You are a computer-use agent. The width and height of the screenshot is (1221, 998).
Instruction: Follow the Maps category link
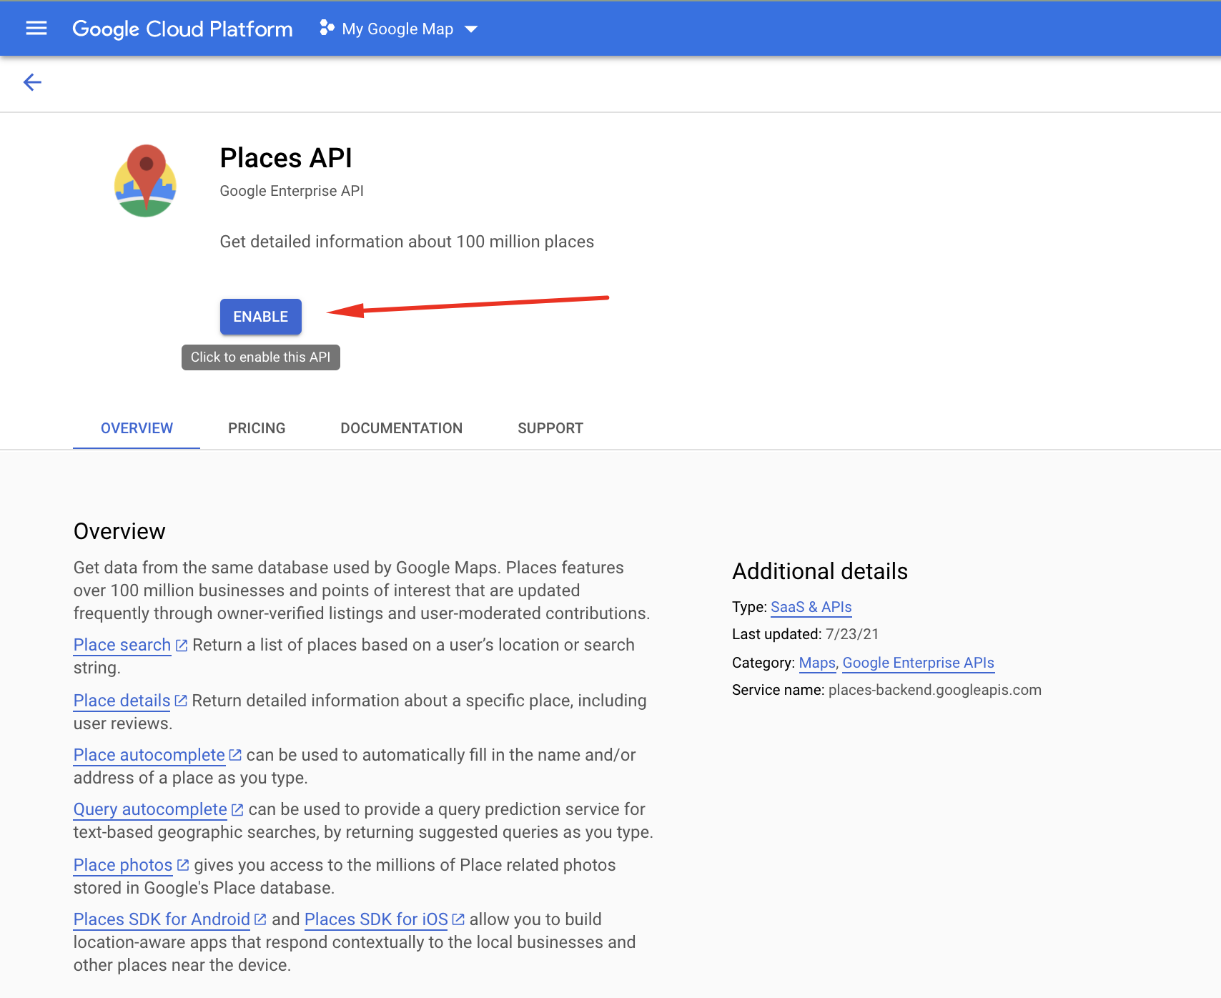tap(817, 663)
